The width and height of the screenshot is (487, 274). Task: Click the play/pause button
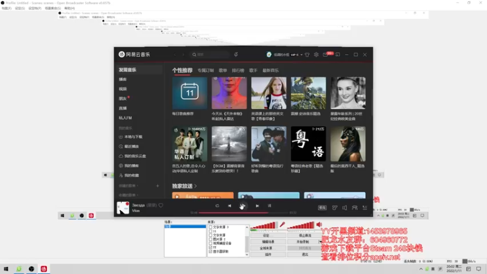(x=242, y=206)
